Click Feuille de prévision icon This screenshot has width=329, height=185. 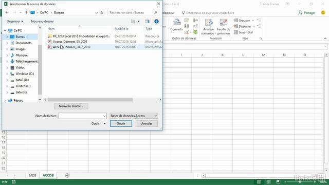(x=224, y=27)
